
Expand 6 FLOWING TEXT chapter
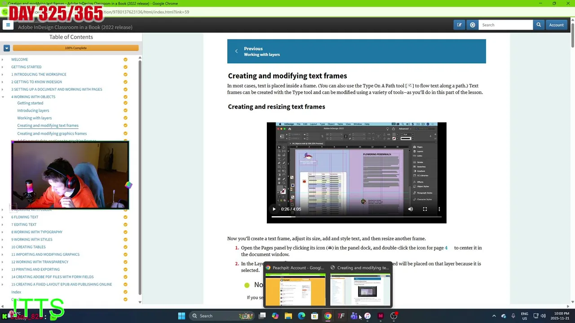pyautogui.click(x=3, y=217)
